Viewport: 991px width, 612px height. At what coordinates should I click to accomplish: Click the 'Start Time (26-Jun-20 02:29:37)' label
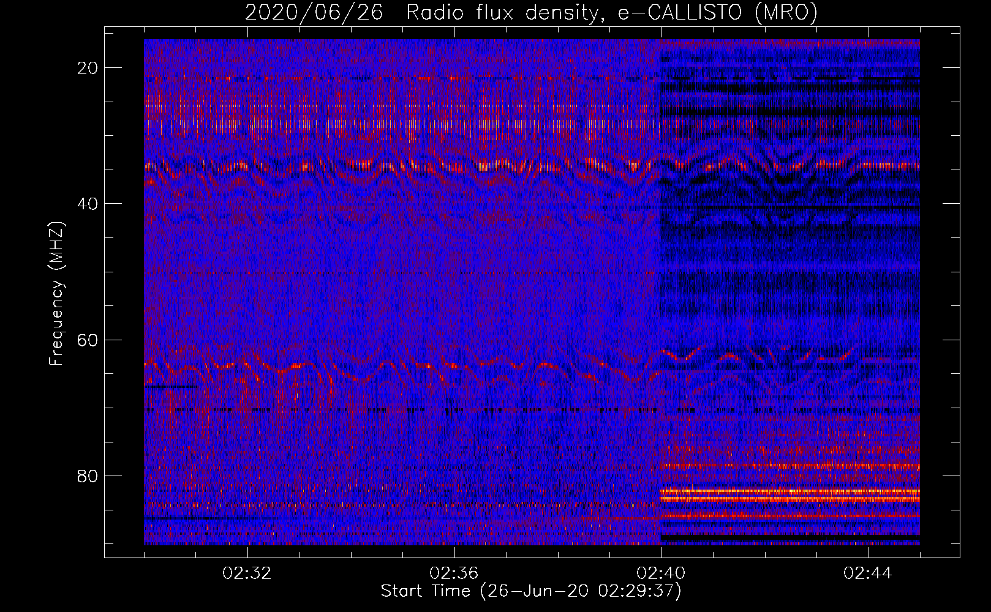tap(531, 591)
